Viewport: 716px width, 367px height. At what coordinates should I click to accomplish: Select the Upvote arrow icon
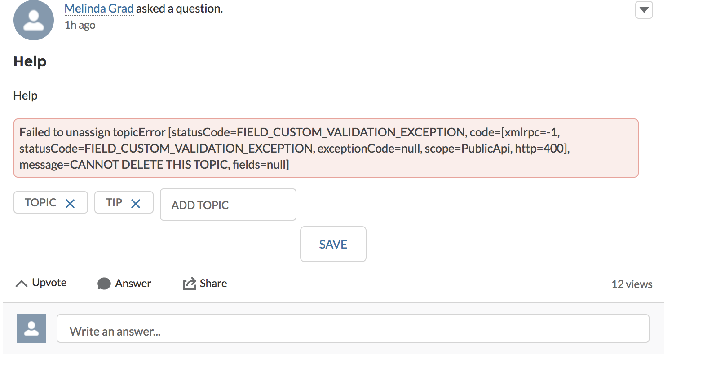click(21, 283)
